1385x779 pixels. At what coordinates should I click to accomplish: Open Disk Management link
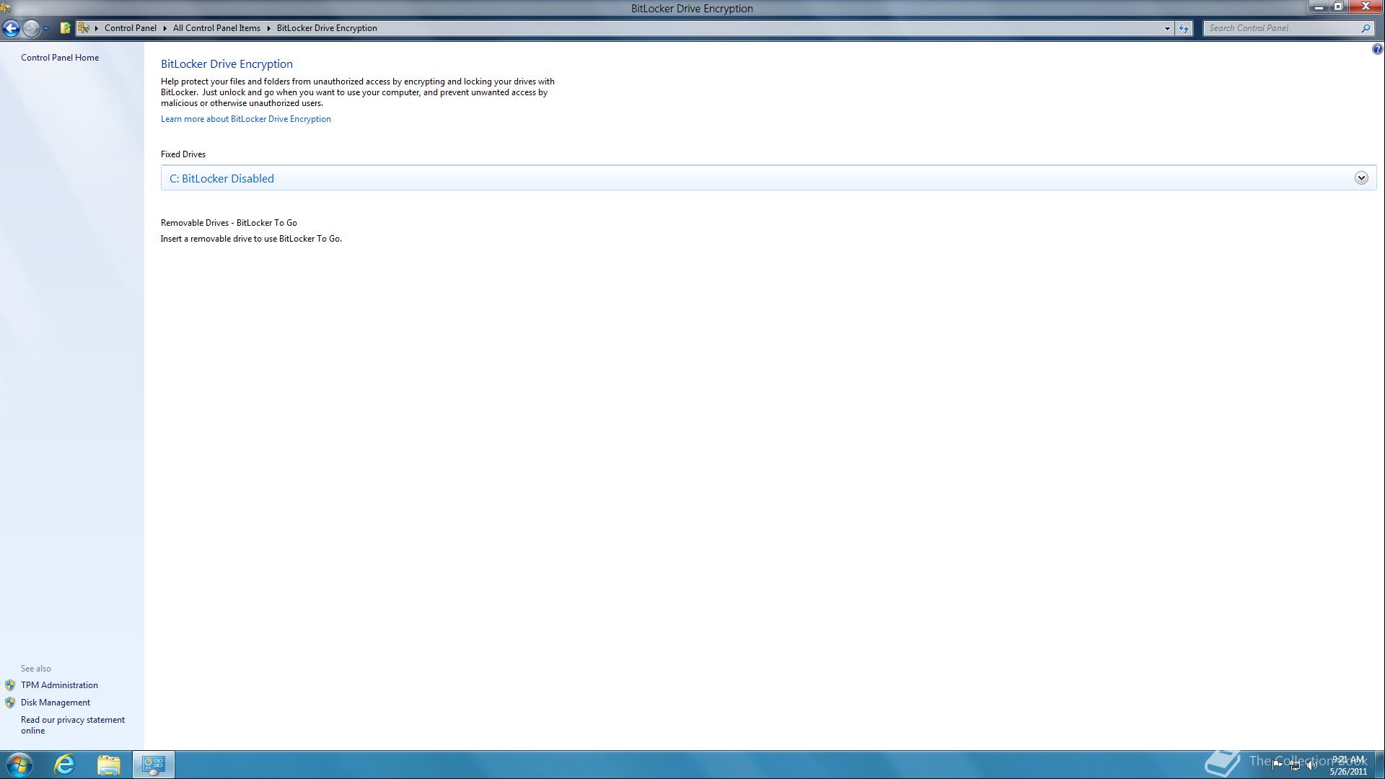pyautogui.click(x=56, y=703)
